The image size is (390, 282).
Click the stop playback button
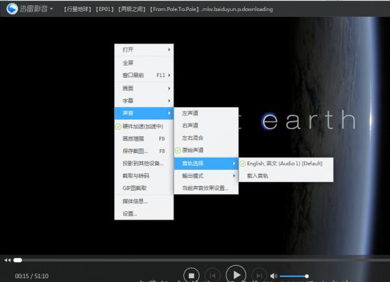(191, 276)
